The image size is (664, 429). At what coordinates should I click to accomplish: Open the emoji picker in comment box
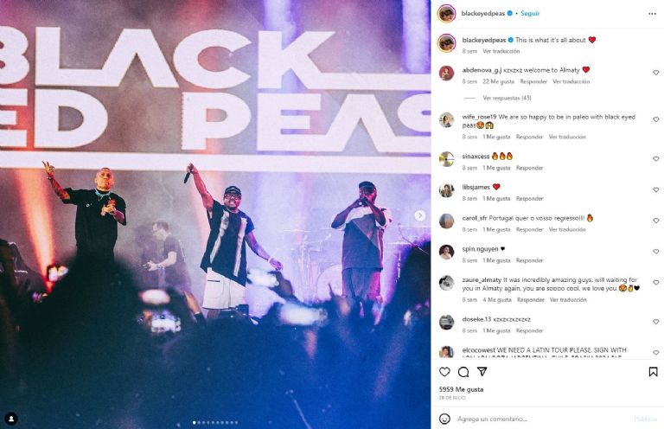[x=444, y=419]
